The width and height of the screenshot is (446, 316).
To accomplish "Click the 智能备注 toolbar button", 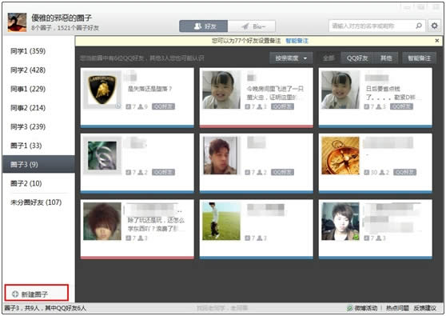I will (x=420, y=58).
